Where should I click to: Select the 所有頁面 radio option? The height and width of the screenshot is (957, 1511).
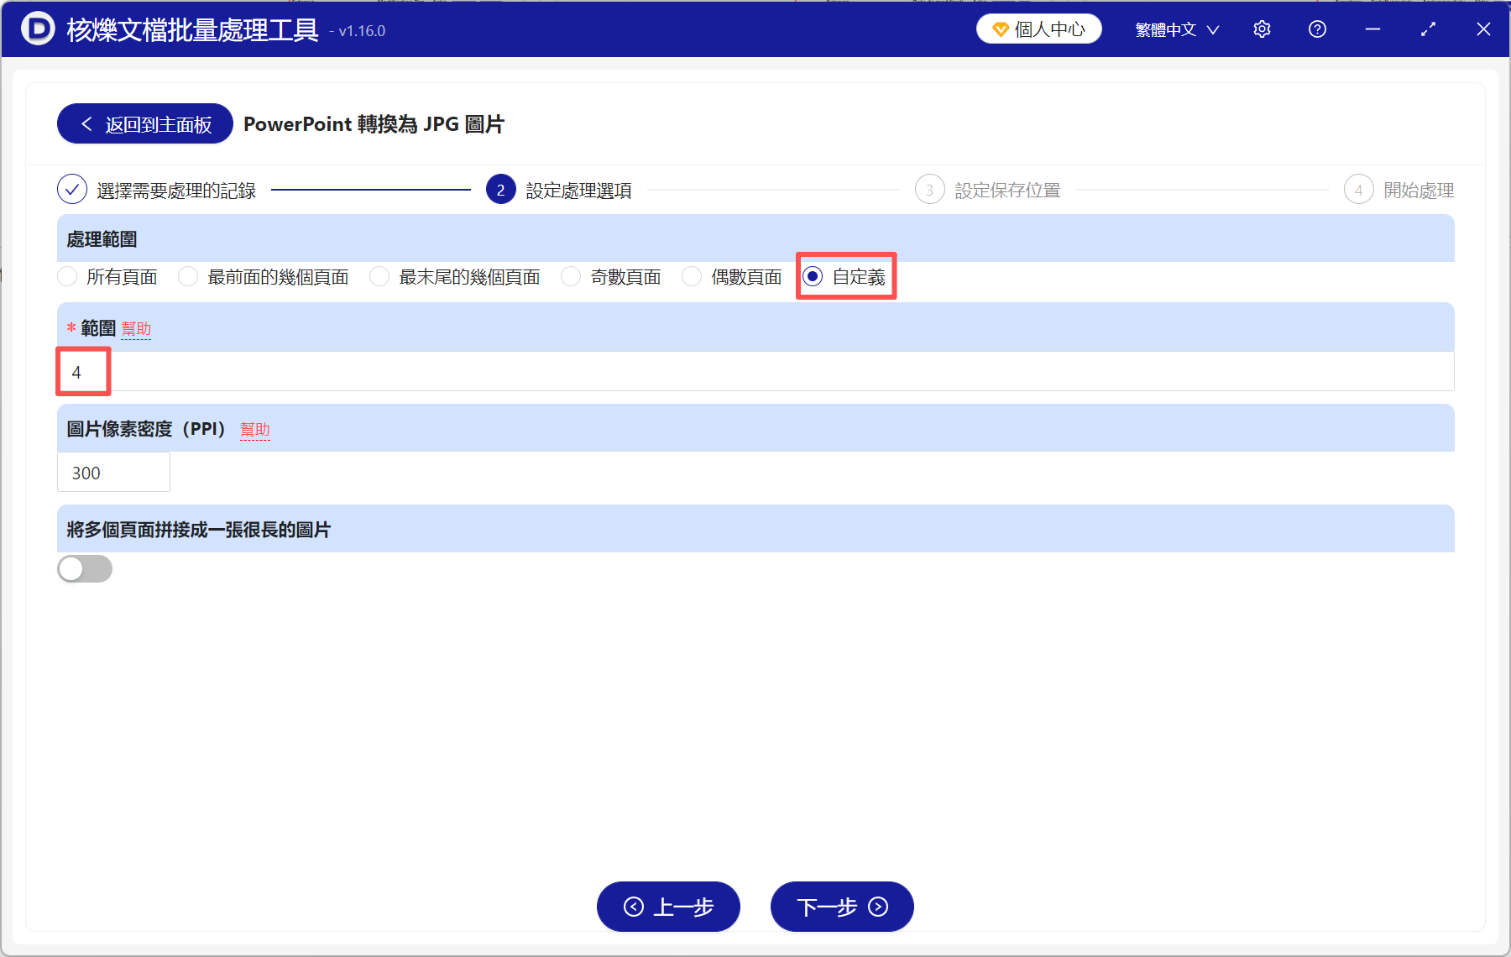(x=66, y=276)
